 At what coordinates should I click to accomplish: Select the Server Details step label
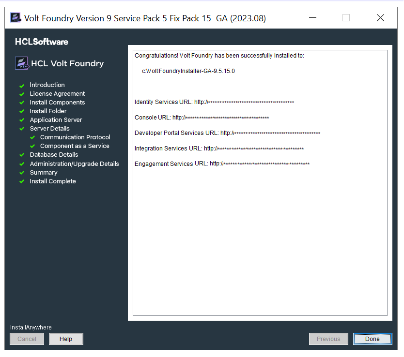tap(50, 128)
